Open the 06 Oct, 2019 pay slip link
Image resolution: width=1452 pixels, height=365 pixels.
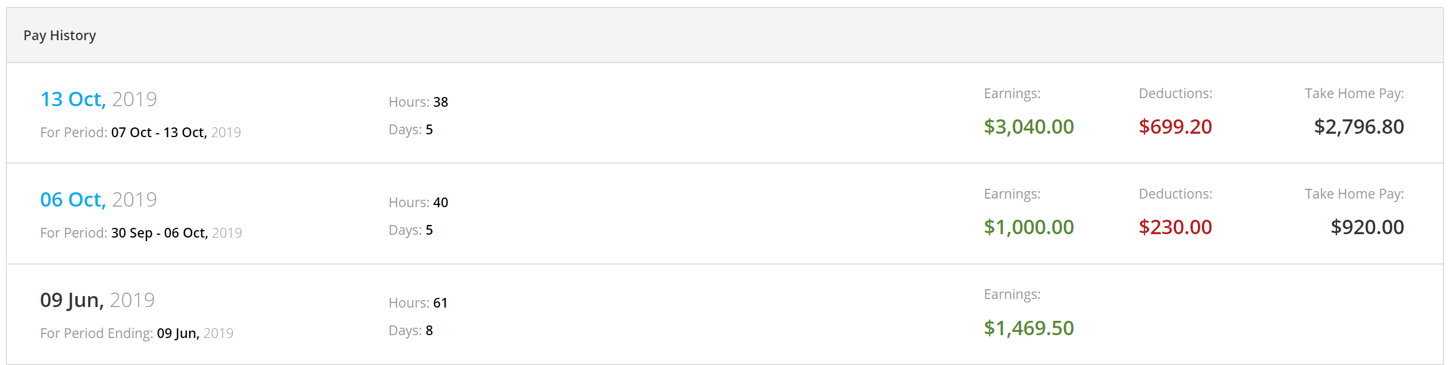coord(98,200)
